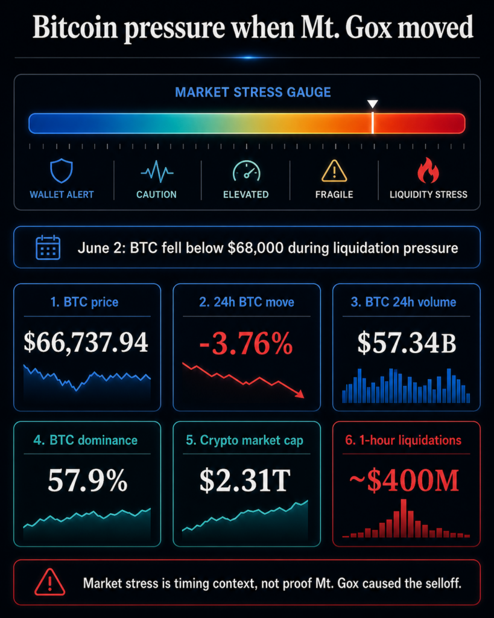The width and height of the screenshot is (494, 618).
Task: Click the red downward arrow trend chart
Action: click(x=243, y=380)
